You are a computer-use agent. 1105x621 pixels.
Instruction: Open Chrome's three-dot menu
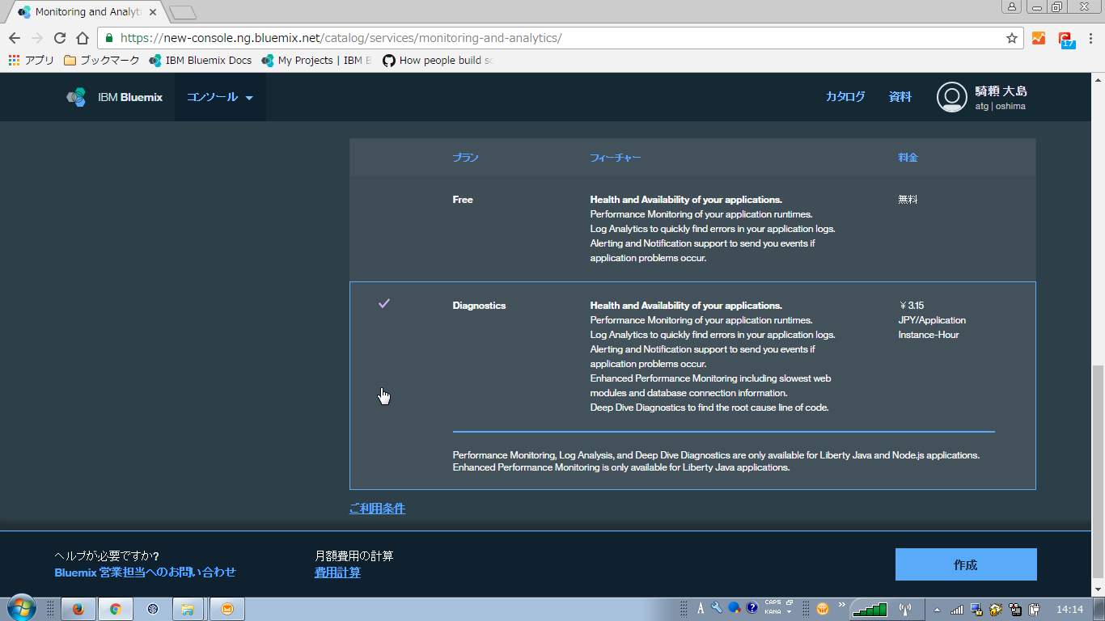1091,38
